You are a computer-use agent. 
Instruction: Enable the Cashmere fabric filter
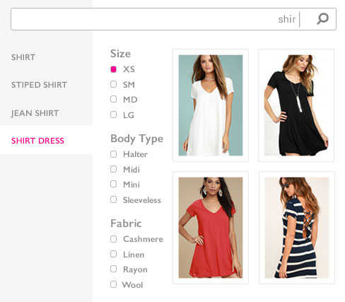pos(113,239)
